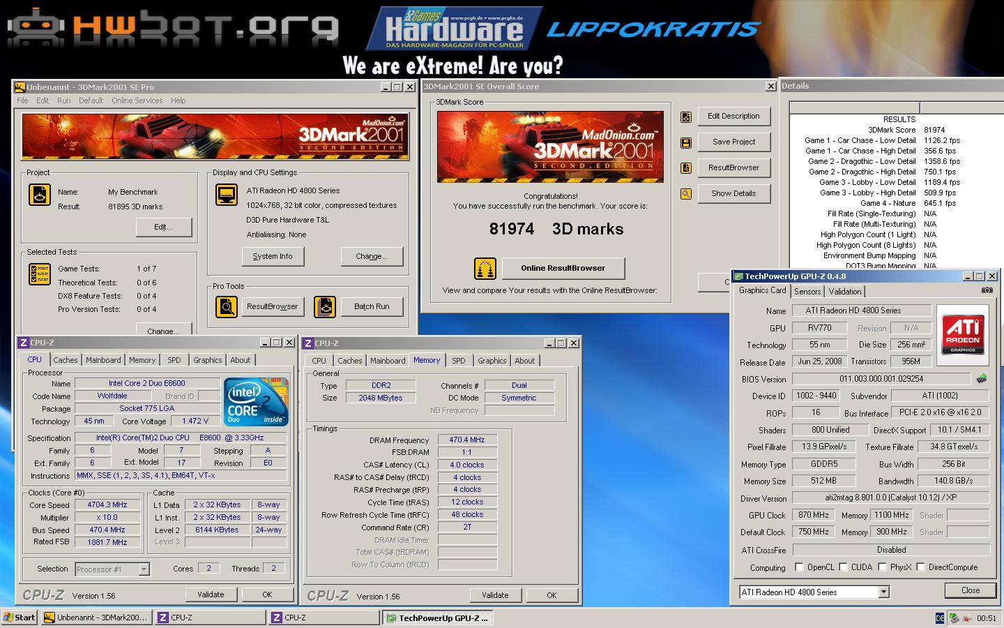Click the CPU-Z CPU window title icon
The image size is (1004, 628).
(24, 343)
